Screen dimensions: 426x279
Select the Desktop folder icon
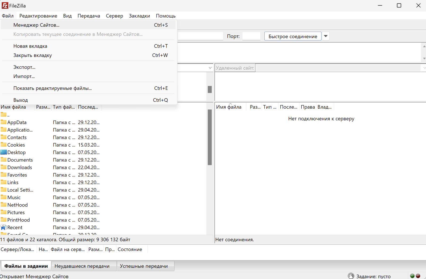(x=3, y=152)
